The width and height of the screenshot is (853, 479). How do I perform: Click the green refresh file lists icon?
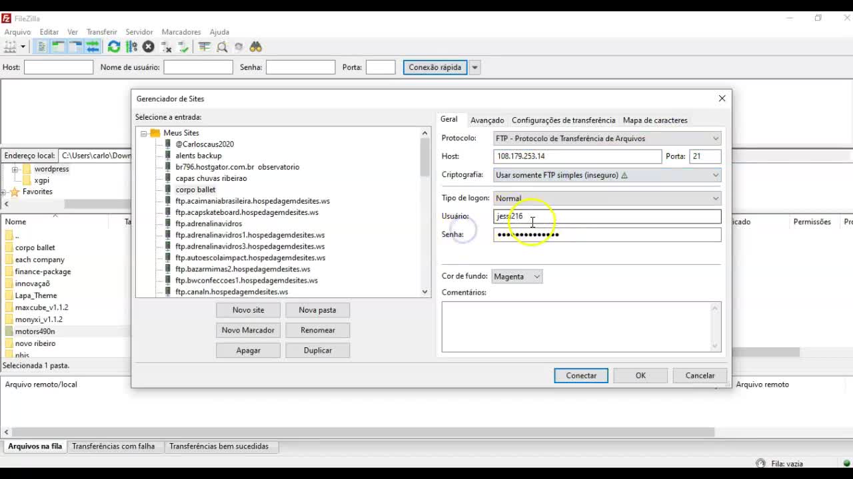(114, 47)
